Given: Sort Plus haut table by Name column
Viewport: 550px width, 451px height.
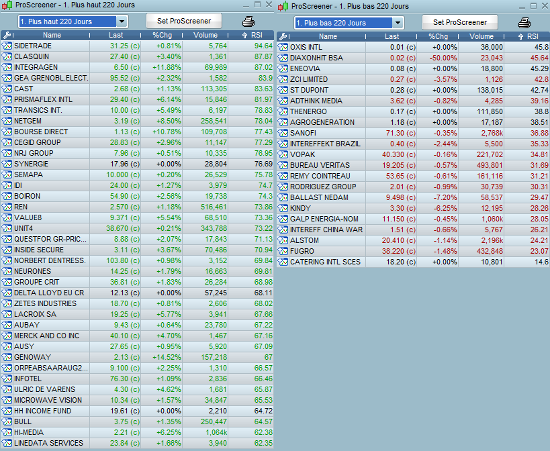Looking at the screenshot, I should pos(52,35).
